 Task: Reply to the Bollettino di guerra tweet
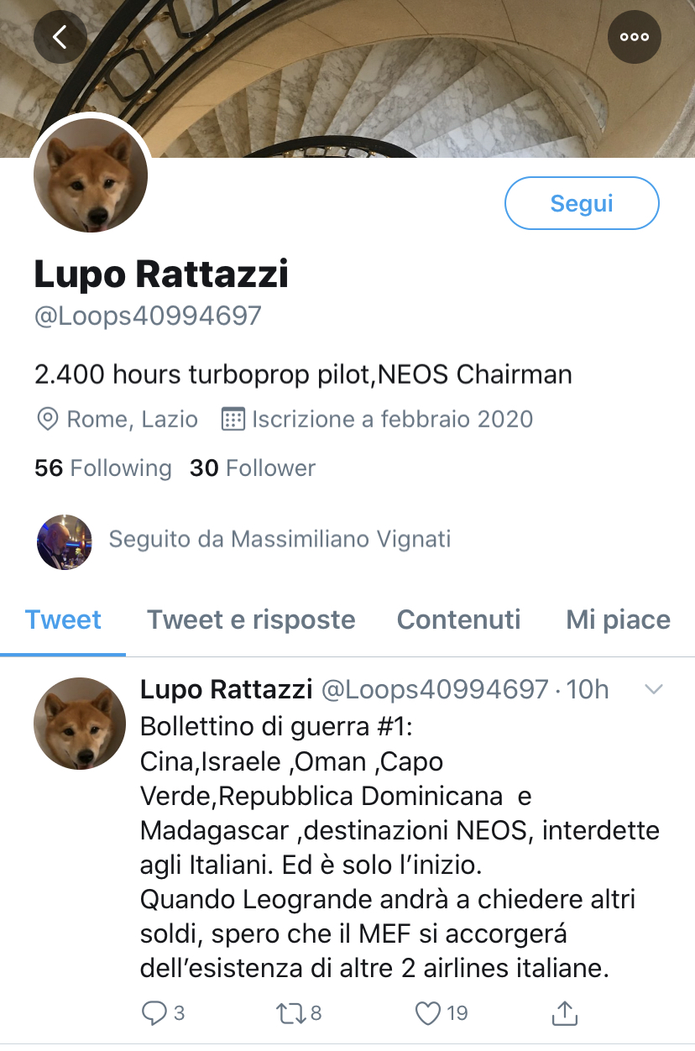[154, 1013]
